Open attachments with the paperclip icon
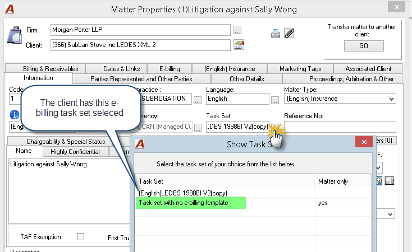Screen dimensions: 412x252 289,33
